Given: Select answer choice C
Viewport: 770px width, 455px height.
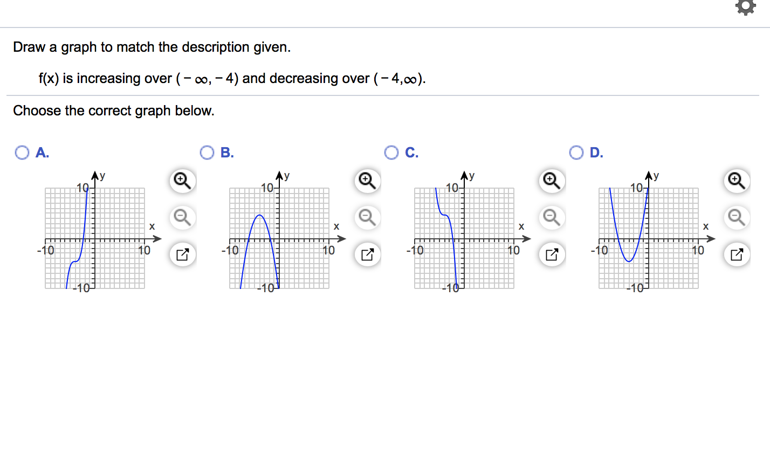Looking at the screenshot, I should pos(391,153).
